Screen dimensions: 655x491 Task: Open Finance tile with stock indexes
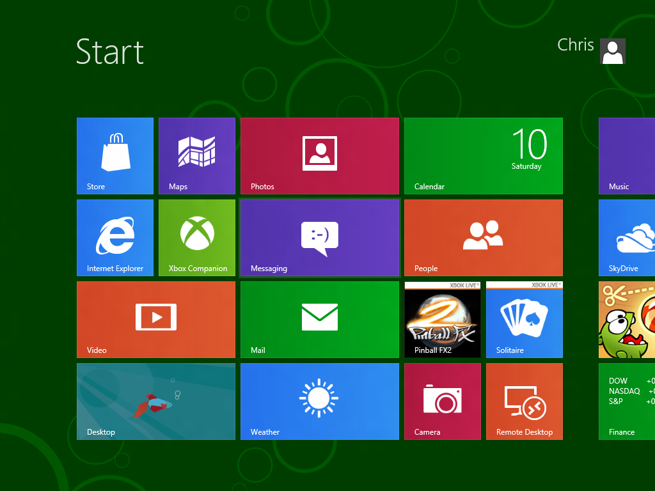click(627, 401)
